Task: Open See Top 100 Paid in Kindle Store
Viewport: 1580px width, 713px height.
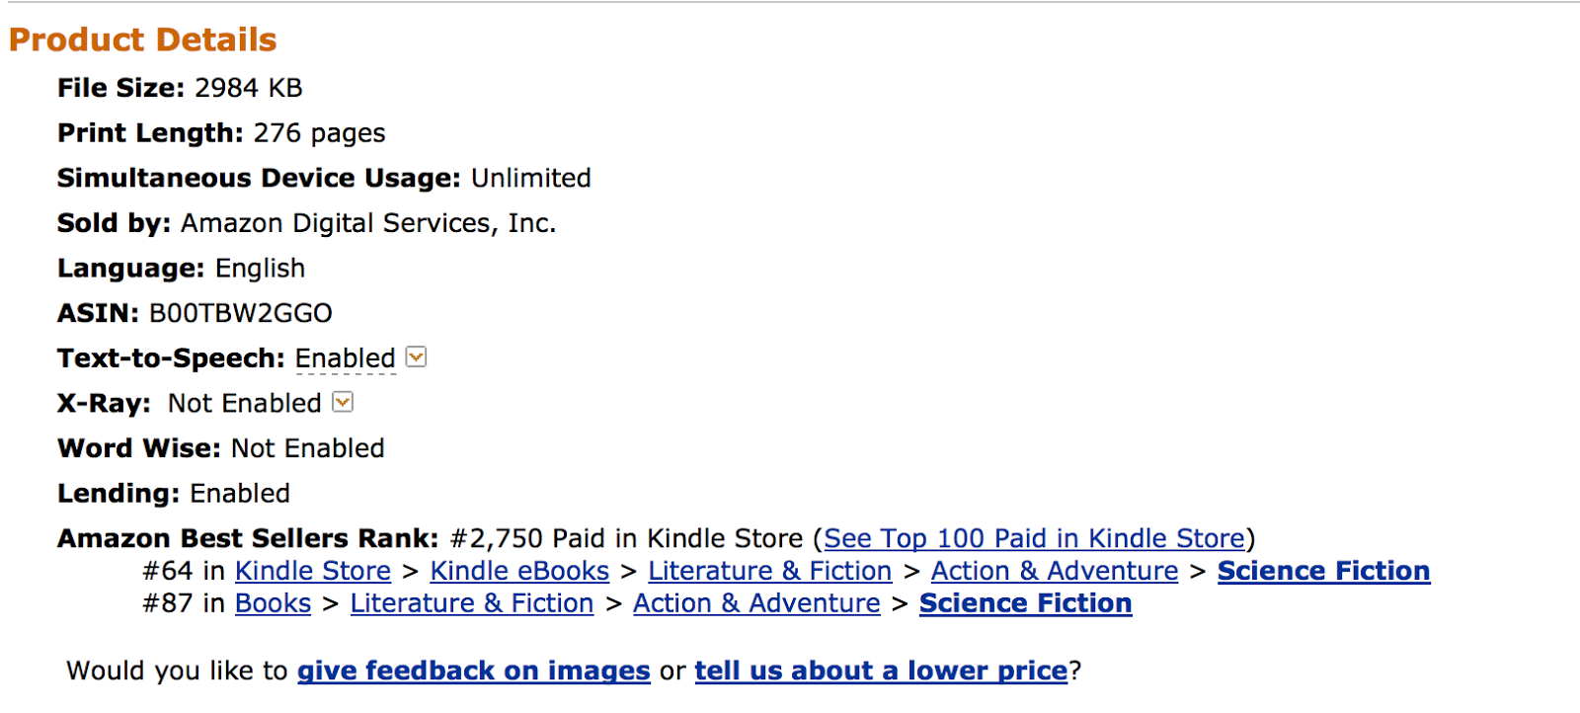Action: pos(1034,538)
